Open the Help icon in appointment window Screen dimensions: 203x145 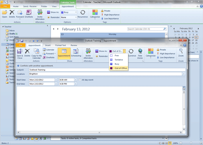185,45
